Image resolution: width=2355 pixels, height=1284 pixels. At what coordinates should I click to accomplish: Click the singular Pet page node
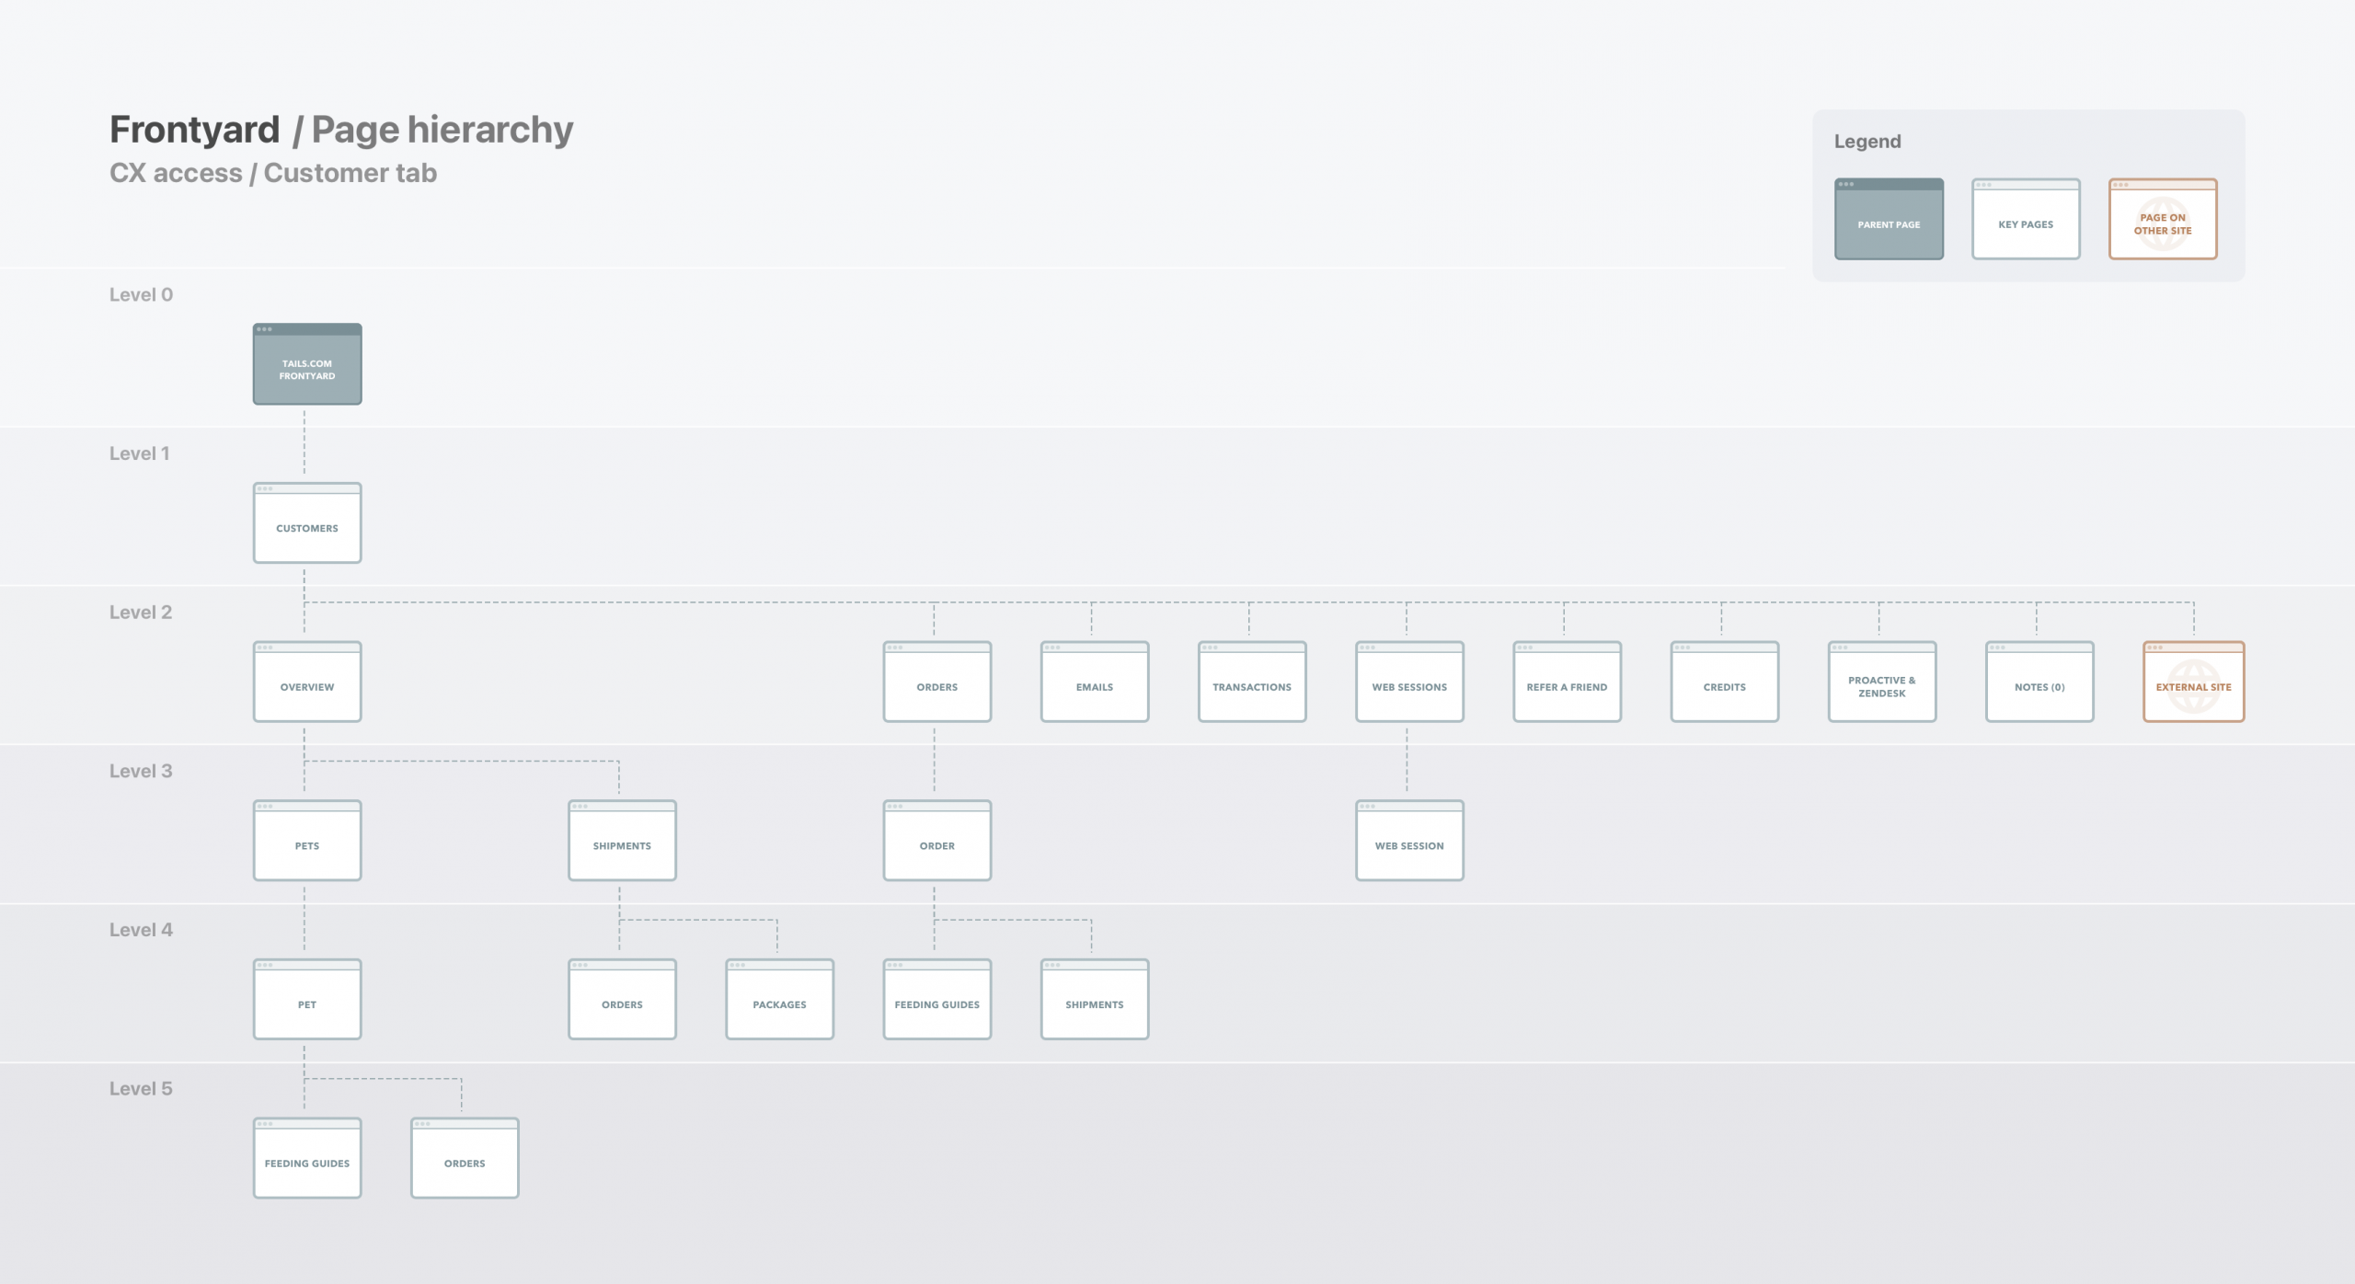coord(307,1000)
